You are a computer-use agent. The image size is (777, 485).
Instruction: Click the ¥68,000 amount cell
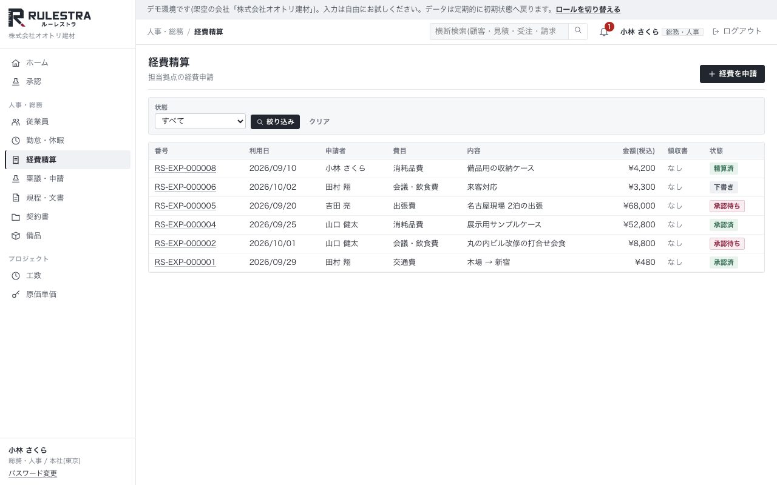[x=639, y=206]
